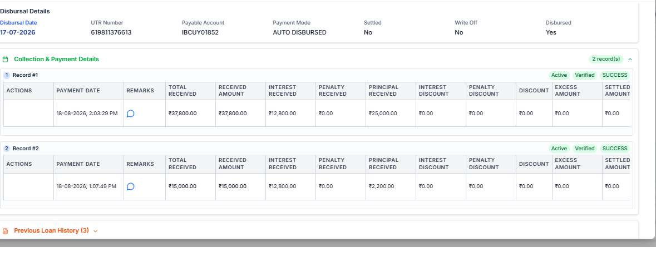Select UTR Number value 619811376613
This screenshot has width=656, height=256.
(x=111, y=32)
